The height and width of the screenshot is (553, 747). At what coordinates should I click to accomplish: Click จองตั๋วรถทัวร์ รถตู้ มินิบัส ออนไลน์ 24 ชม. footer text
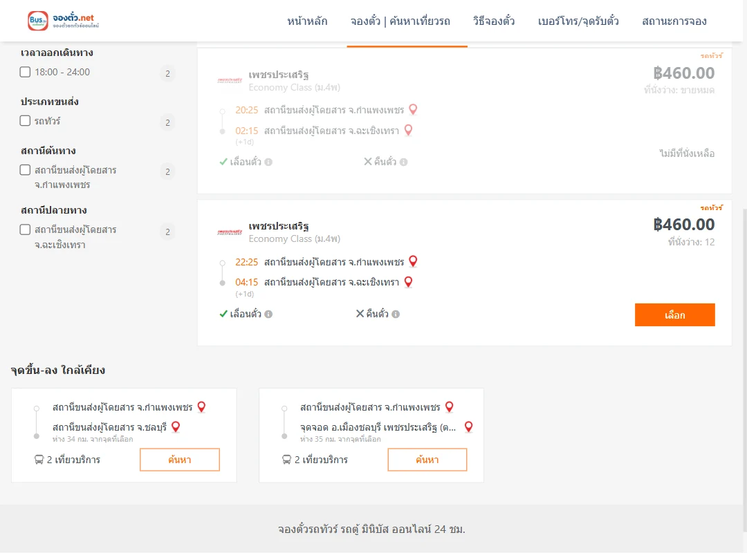click(371, 529)
